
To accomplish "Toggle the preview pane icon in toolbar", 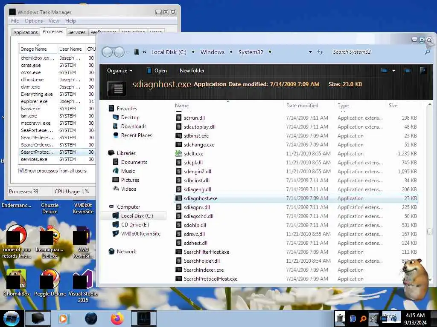I will (408, 71).
